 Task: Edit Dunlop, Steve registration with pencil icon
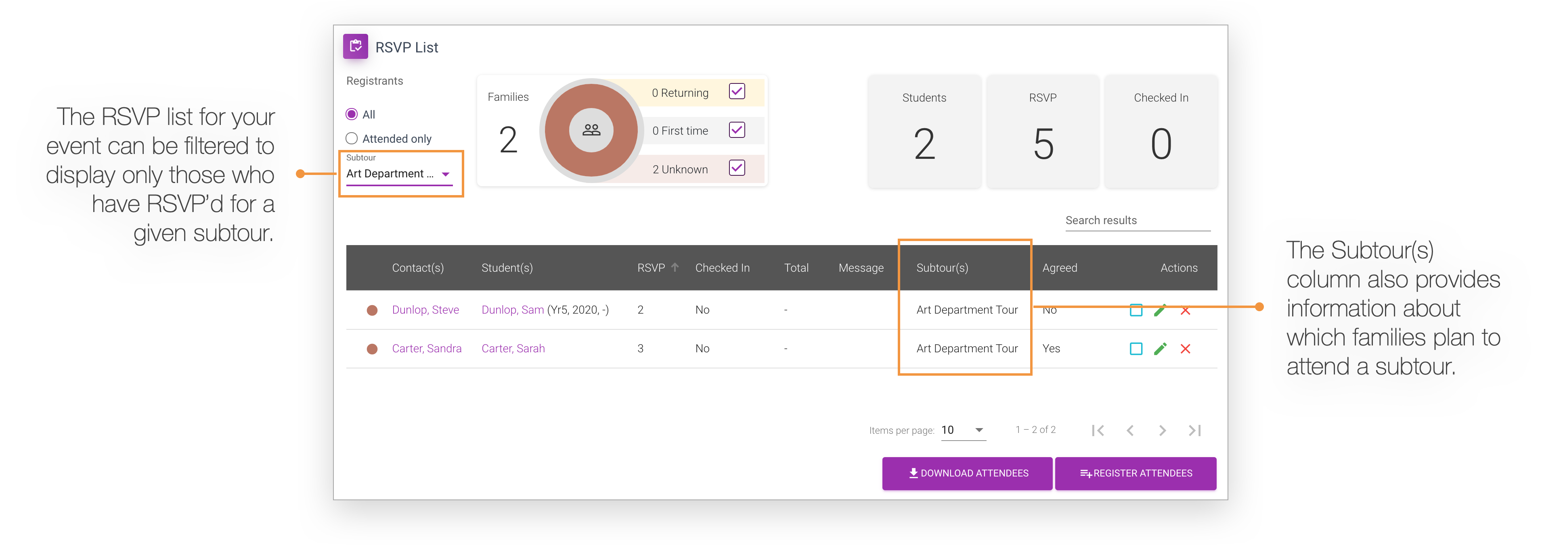click(1160, 310)
